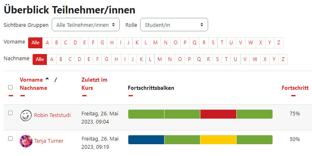This screenshot has height=156, width=312.
Task: Hide the checkbox column via its minus icon
Action: click(x=11, y=96)
